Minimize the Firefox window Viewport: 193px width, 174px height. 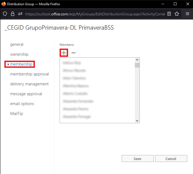tap(163, 4)
